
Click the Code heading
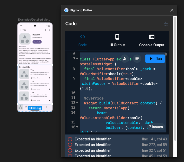point(71,24)
